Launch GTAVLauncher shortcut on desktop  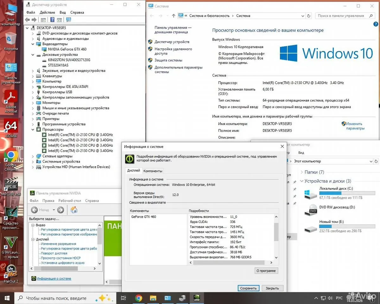(x=11, y=248)
